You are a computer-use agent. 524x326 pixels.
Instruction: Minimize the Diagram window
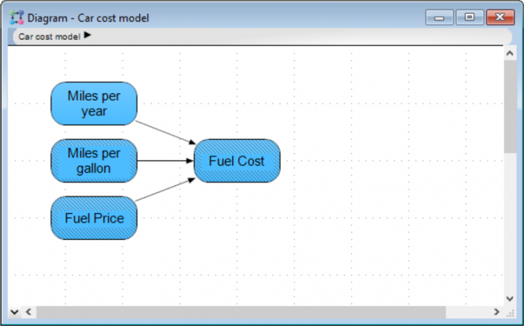tap(440, 18)
